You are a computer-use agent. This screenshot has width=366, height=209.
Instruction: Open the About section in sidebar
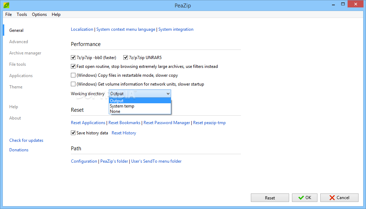(15, 118)
